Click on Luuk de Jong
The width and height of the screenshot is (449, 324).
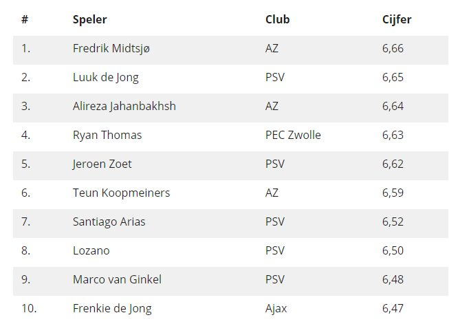(105, 77)
